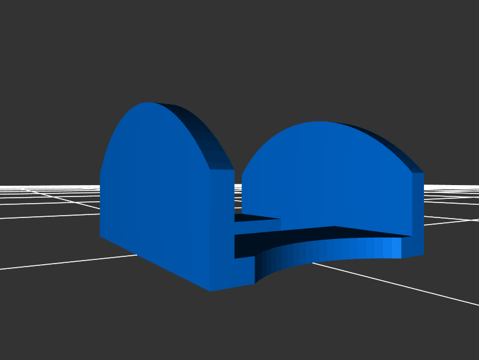Select the right arched wall's front face
The width and height of the screenshot is (479, 360).
tap(329, 180)
